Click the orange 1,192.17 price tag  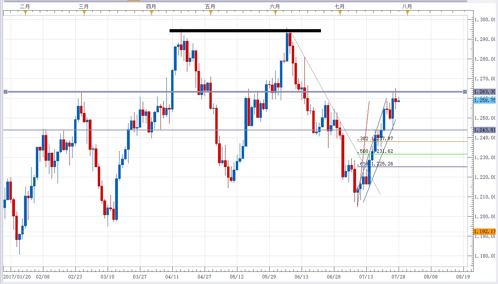(485, 232)
